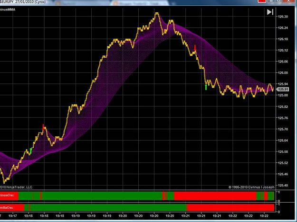Click the 125.76 price axis label

pos(283,118)
